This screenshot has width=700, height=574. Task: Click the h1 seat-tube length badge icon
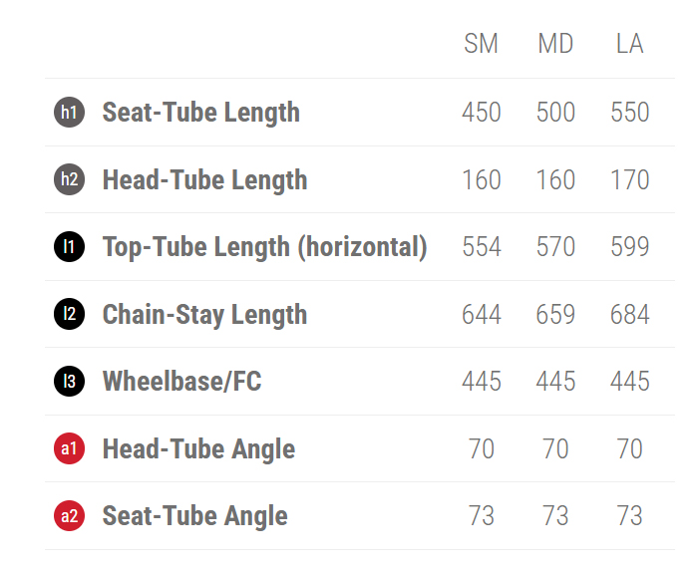[x=69, y=113]
